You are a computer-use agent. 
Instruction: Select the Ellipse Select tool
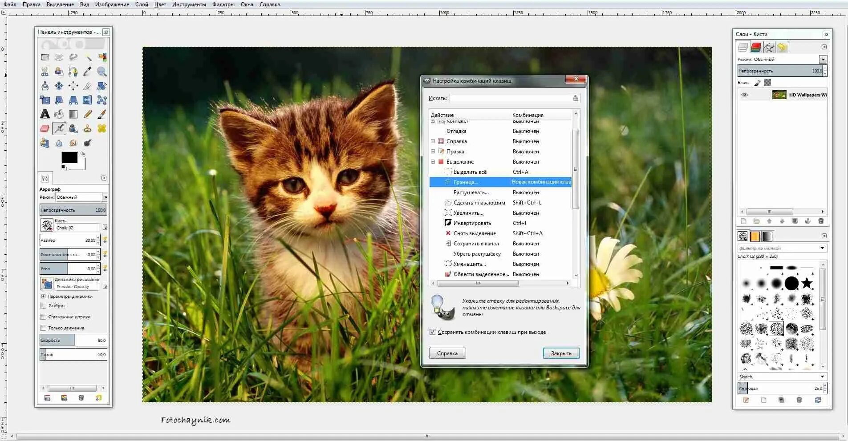click(x=59, y=57)
